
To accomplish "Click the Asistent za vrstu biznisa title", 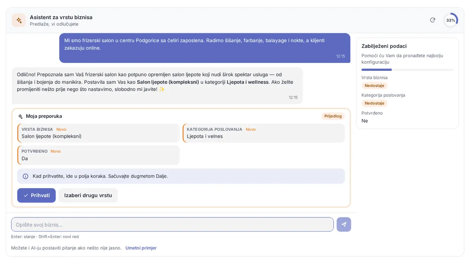I will point(61,17).
